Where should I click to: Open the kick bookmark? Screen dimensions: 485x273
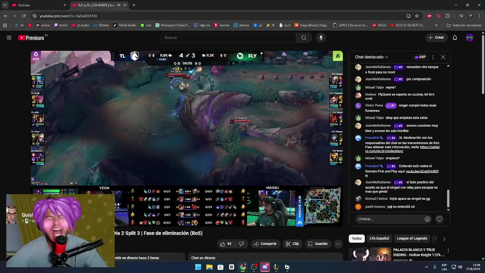(x=146, y=25)
